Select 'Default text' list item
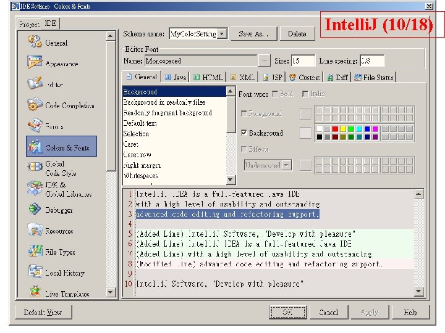Screen dimensions: 445x333 tap(174, 123)
